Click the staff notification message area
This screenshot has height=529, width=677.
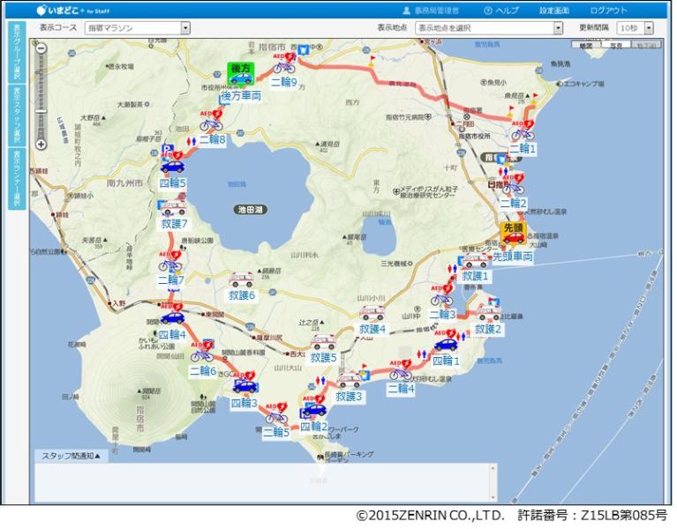[262, 482]
